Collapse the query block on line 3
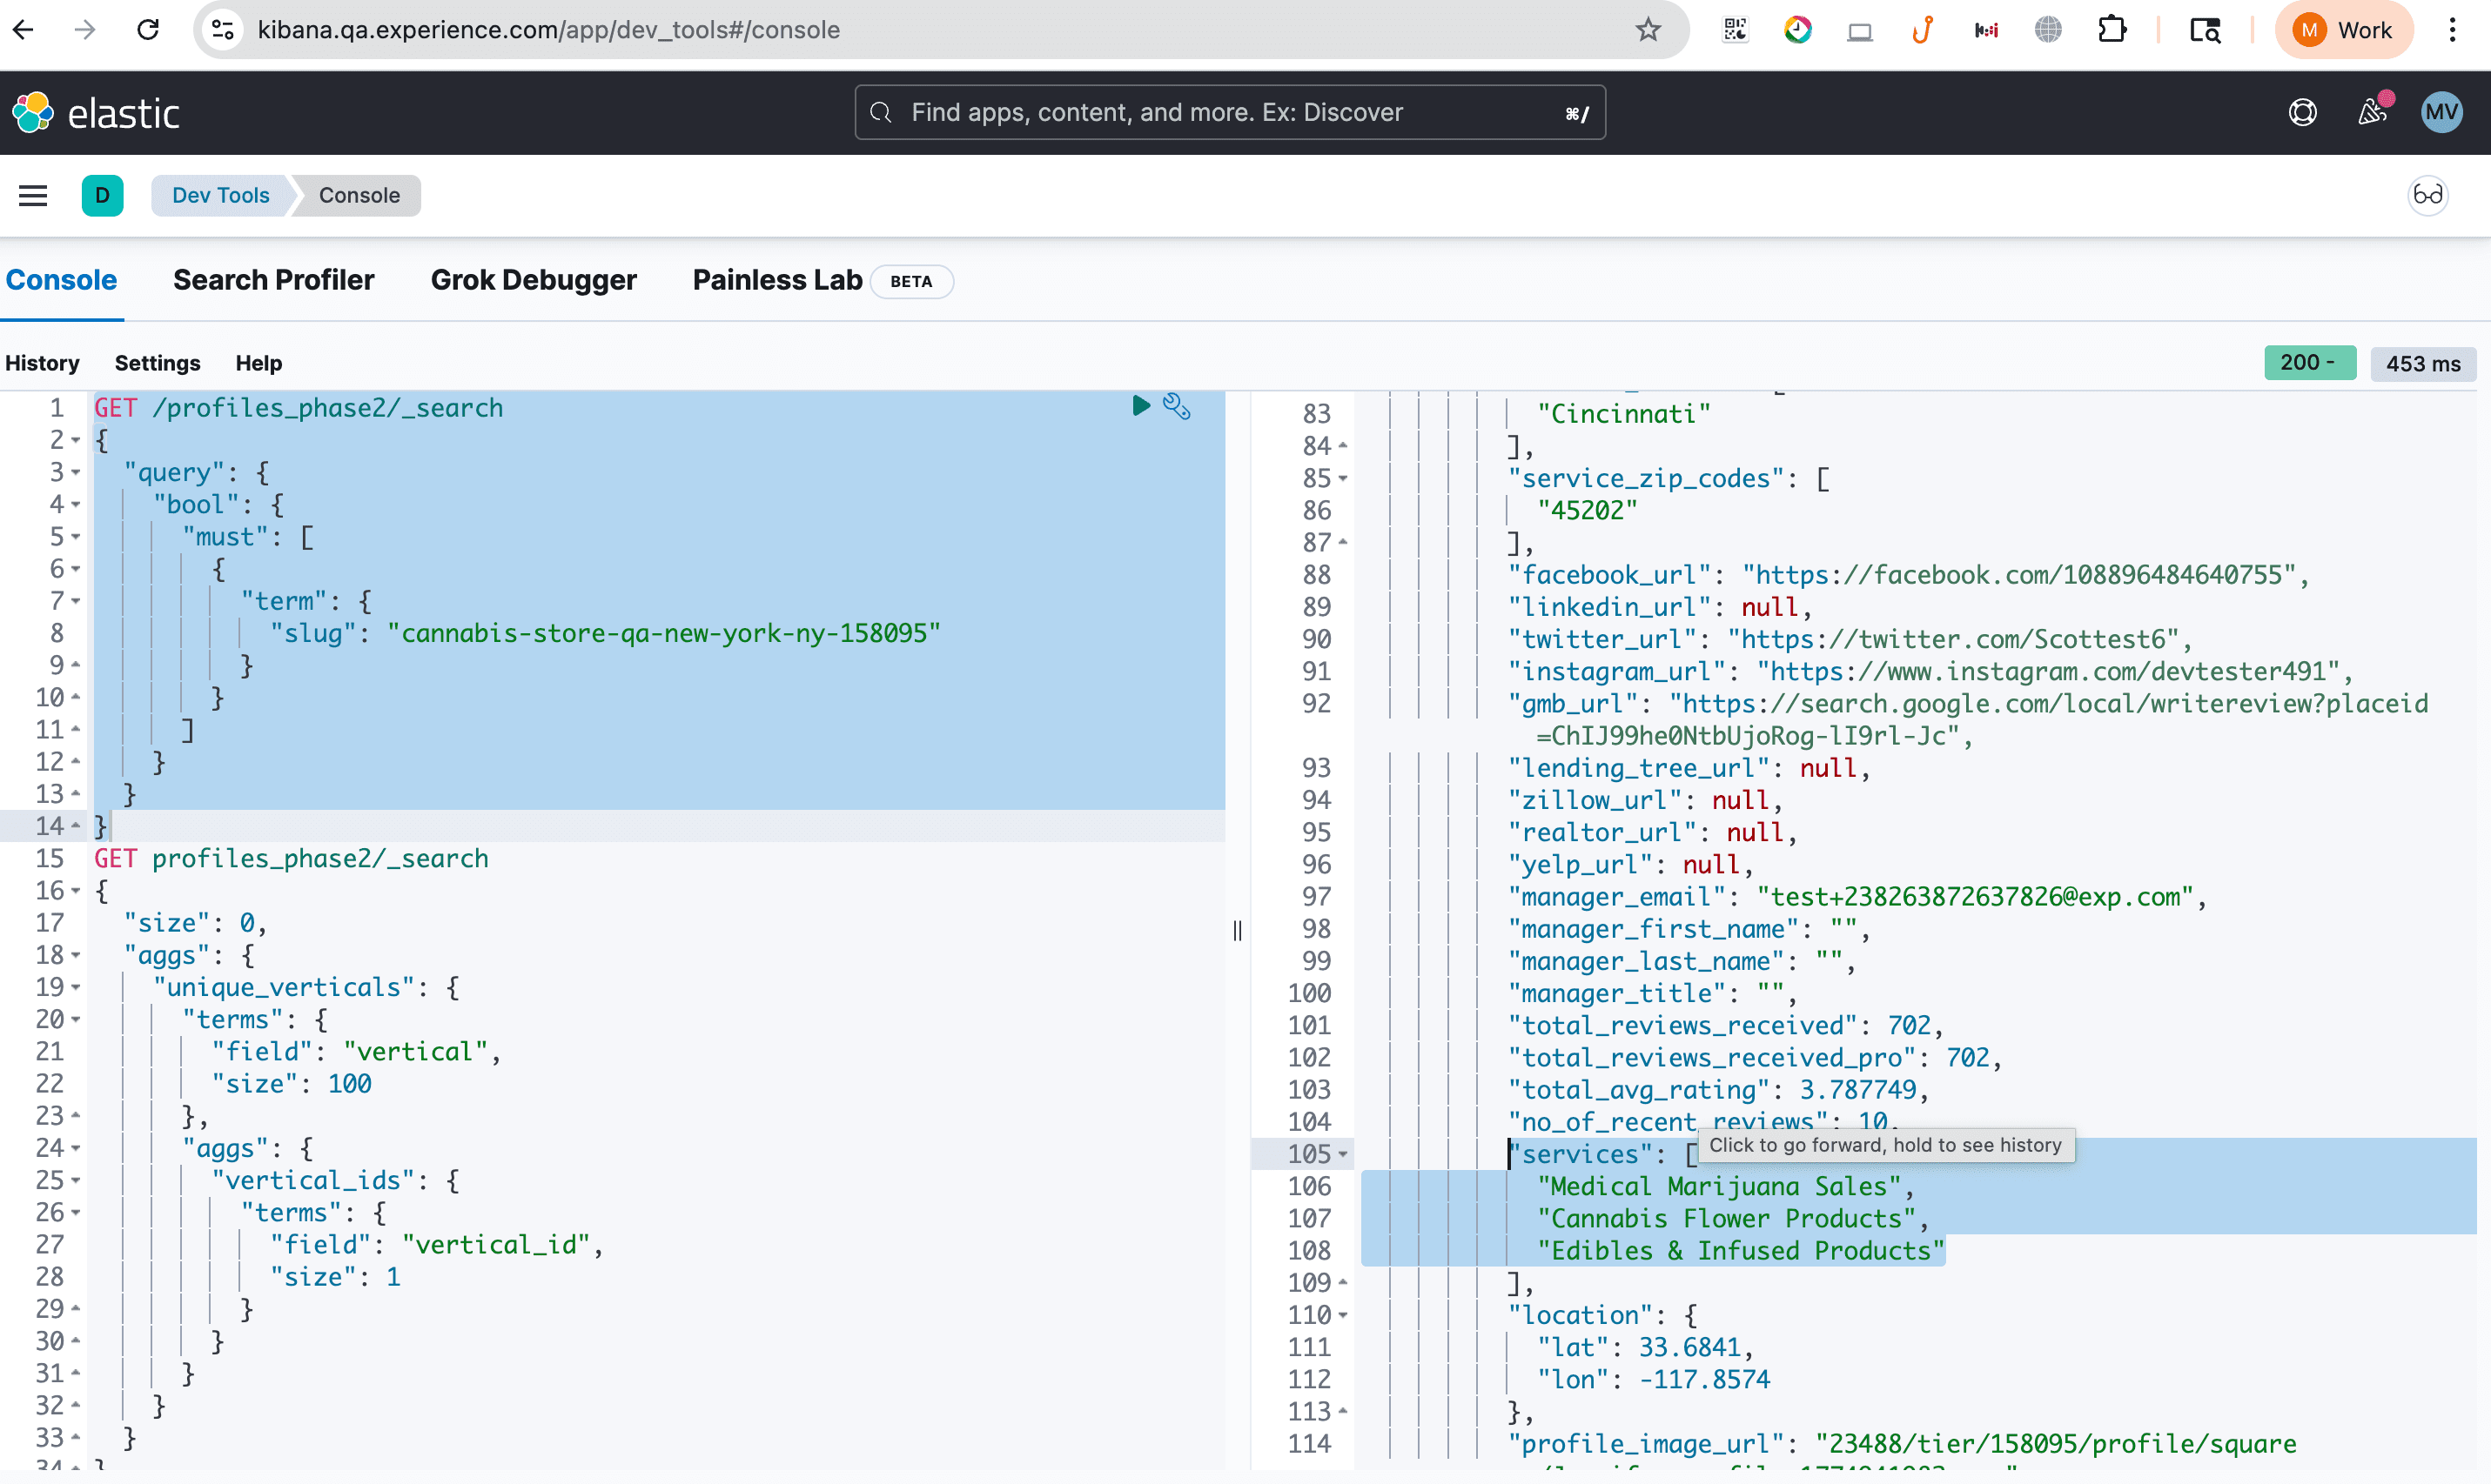 coord(76,472)
